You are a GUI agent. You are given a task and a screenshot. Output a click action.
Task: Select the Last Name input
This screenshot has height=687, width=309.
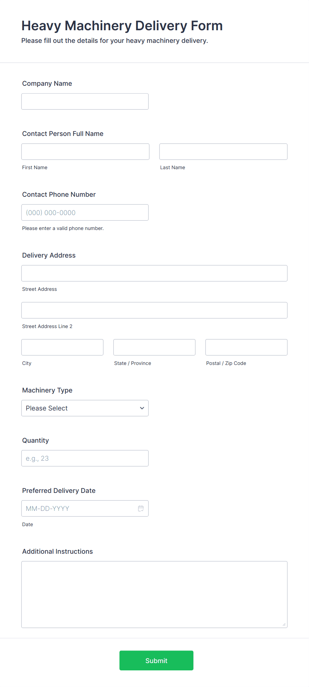(x=223, y=152)
